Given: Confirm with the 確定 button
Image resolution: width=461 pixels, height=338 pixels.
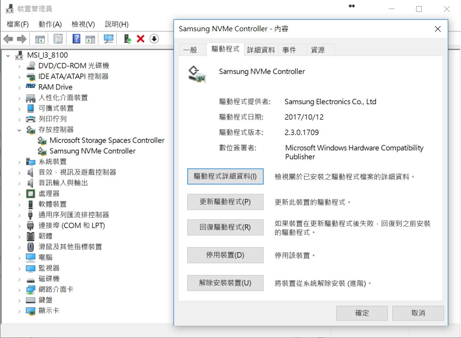Looking at the screenshot, I should [362, 313].
